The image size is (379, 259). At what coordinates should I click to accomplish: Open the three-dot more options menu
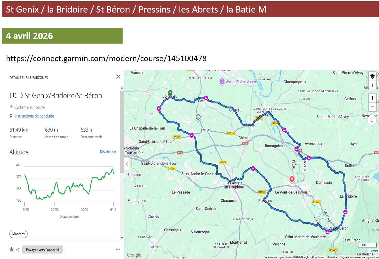coord(118,249)
